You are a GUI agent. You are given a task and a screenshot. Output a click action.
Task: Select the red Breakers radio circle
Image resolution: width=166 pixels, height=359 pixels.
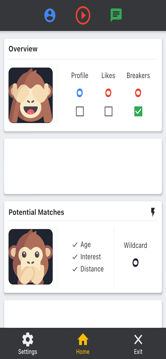pos(138,93)
